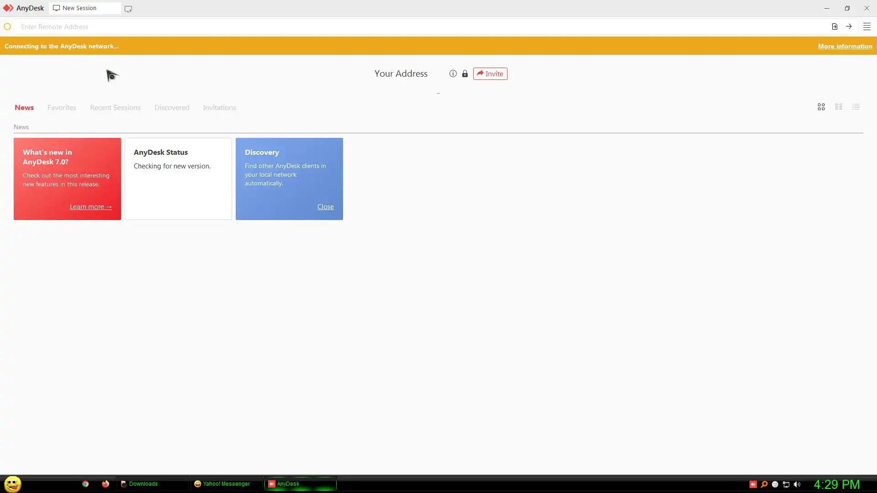Click the new session tab plus icon
This screenshot has width=877, height=493.
coord(128,9)
